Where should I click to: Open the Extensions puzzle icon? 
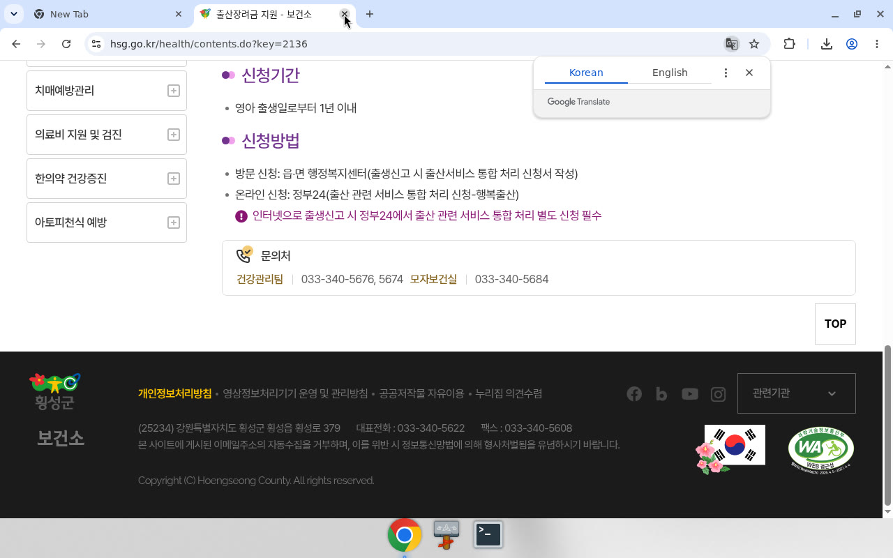pyautogui.click(x=789, y=44)
